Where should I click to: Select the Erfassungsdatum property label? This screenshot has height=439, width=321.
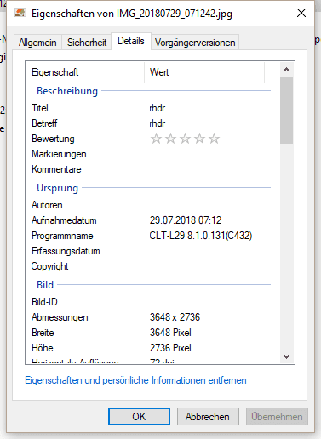[x=66, y=251]
